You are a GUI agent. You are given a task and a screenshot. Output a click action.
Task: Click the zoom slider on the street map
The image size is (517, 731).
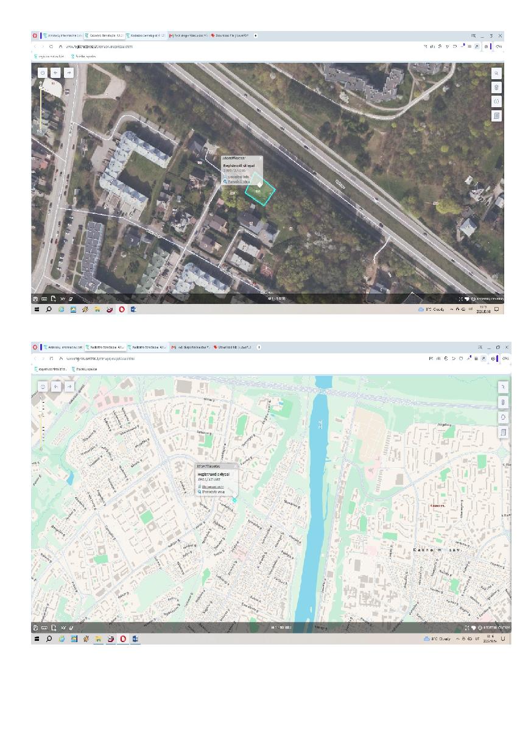click(x=42, y=422)
